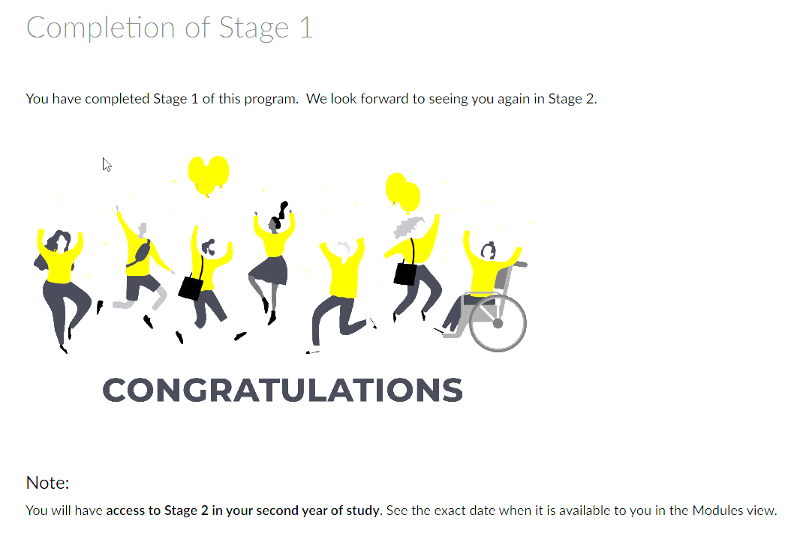Screen dimensions: 809x542
Task: Click the black tote bag of the third figure
Action: tap(191, 288)
